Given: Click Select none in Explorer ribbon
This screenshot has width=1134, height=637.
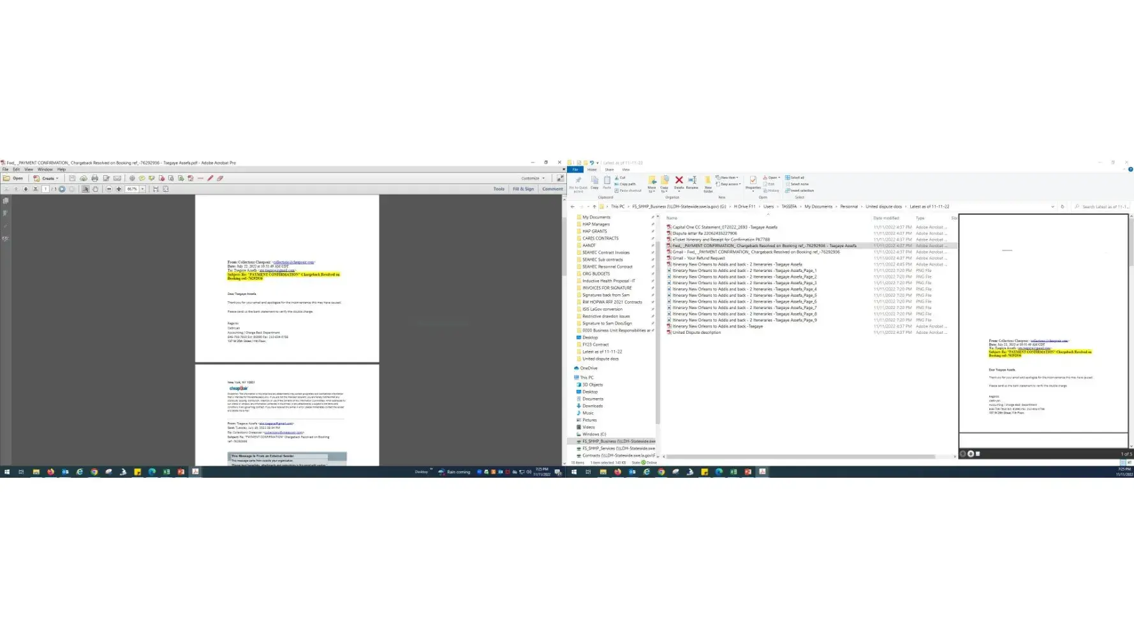Looking at the screenshot, I should point(797,184).
